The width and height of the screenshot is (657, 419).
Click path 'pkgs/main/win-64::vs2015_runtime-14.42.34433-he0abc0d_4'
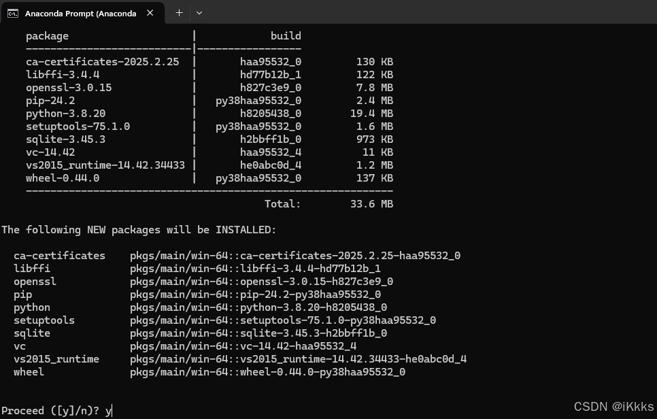(x=299, y=360)
